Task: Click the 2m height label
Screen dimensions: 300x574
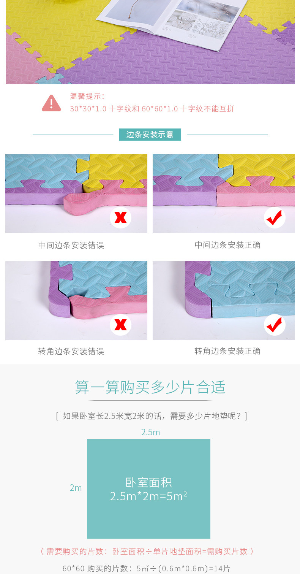Action: [x=76, y=488]
